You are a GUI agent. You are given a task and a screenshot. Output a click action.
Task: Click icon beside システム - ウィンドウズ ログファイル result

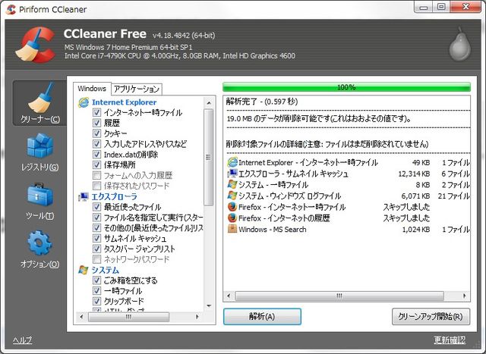232,196
